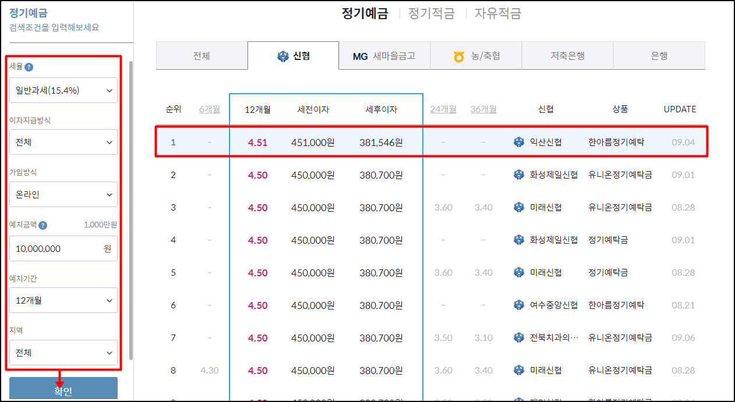Open the 지역 region dropdown
The height and width of the screenshot is (402, 735).
(63, 352)
